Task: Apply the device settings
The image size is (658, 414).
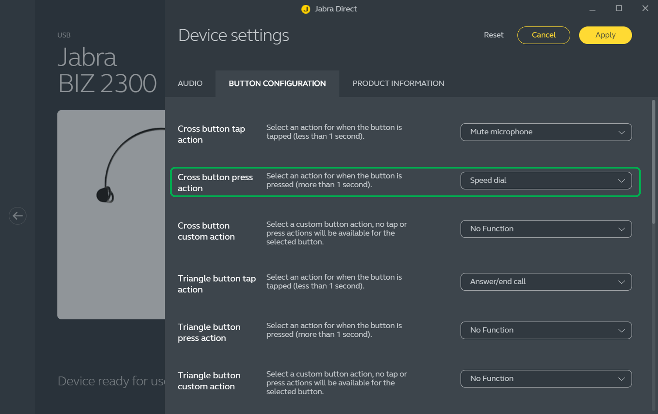Action: coord(605,35)
